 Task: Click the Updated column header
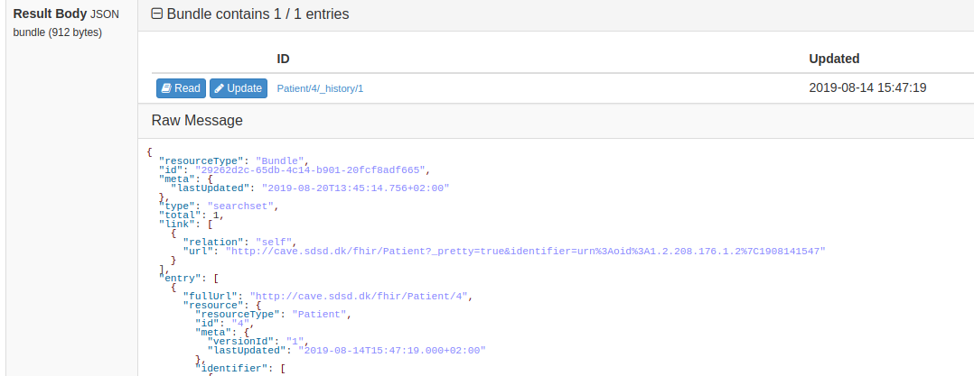click(833, 59)
